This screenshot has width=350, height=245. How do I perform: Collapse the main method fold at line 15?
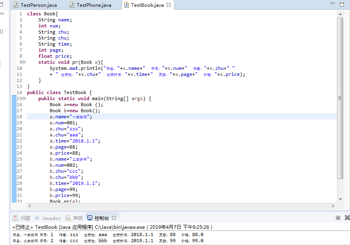[x=24, y=98]
